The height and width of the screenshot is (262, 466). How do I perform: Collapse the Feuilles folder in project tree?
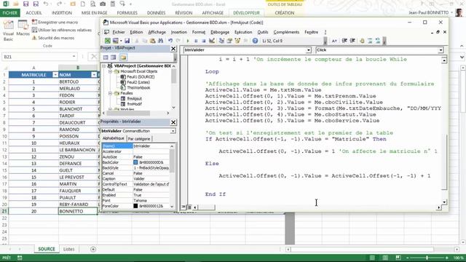[x=110, y=93]
